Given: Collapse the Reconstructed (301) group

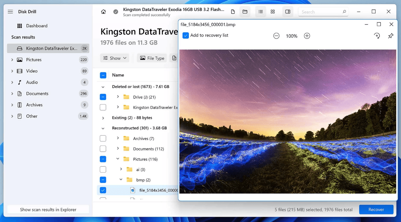Looking at the screenshot, I should [x=103, y=128].
